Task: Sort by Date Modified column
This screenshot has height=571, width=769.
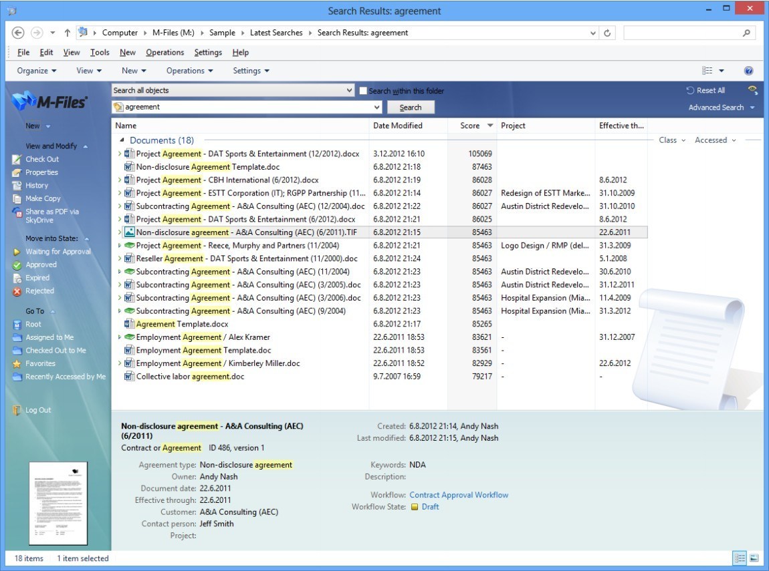Action: click(x=397, y=126)
